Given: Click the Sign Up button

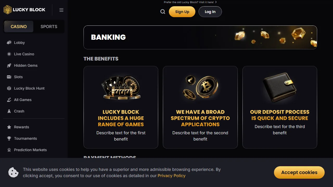Looking at the screenshot, I should pyautogui.click(x=182, y=12).
